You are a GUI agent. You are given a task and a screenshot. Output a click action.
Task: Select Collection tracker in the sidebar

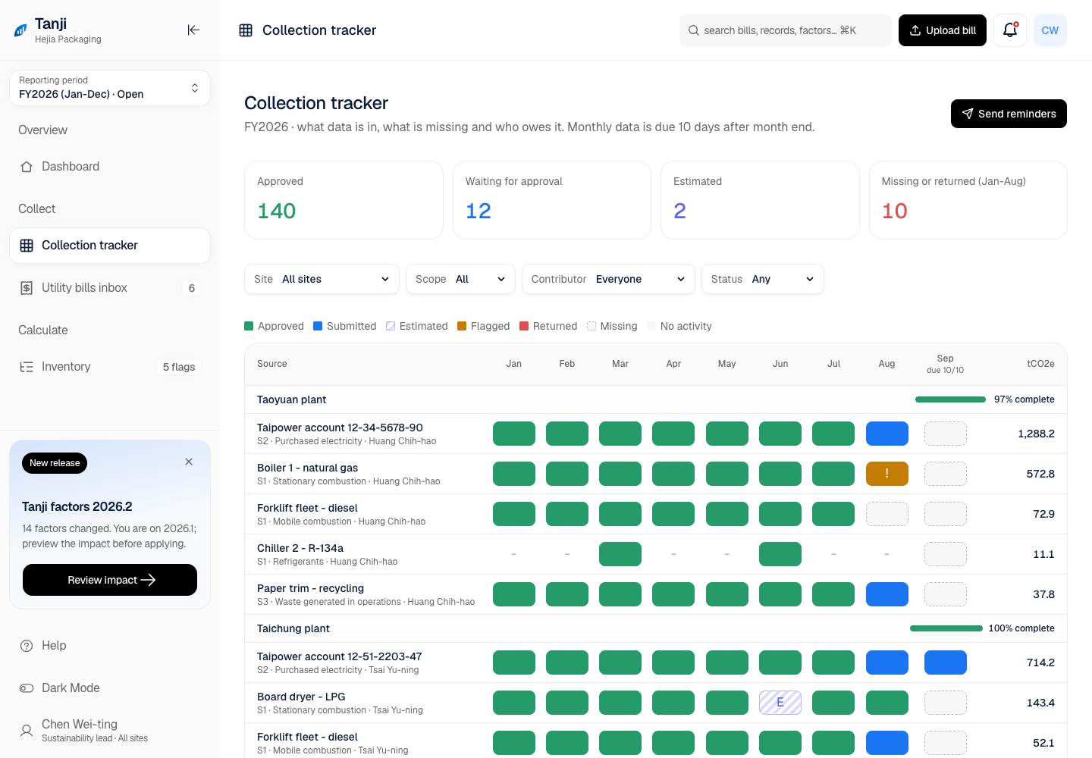pos(110,246)
